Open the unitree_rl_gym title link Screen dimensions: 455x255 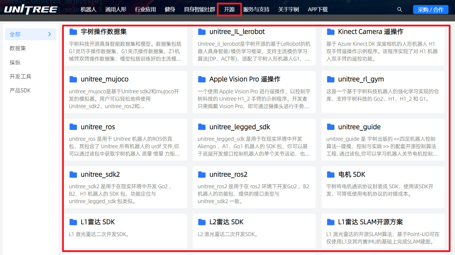[361, 79]
